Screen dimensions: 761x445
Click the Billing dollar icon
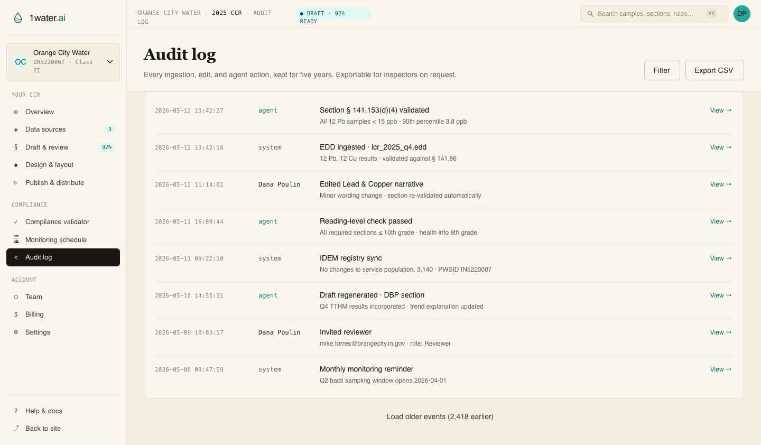[16, 314]
